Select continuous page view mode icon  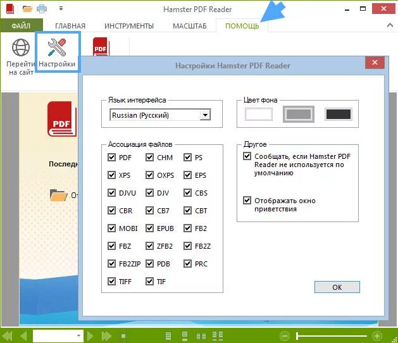(x=185, y=336)
